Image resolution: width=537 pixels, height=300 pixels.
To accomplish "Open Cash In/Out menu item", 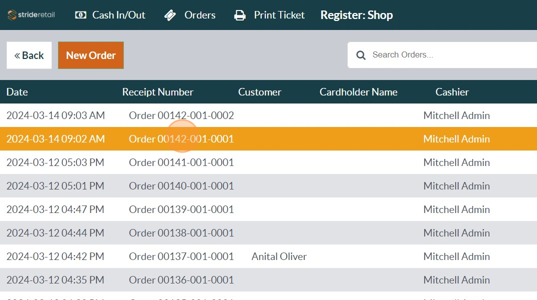I will coord(110,15).
